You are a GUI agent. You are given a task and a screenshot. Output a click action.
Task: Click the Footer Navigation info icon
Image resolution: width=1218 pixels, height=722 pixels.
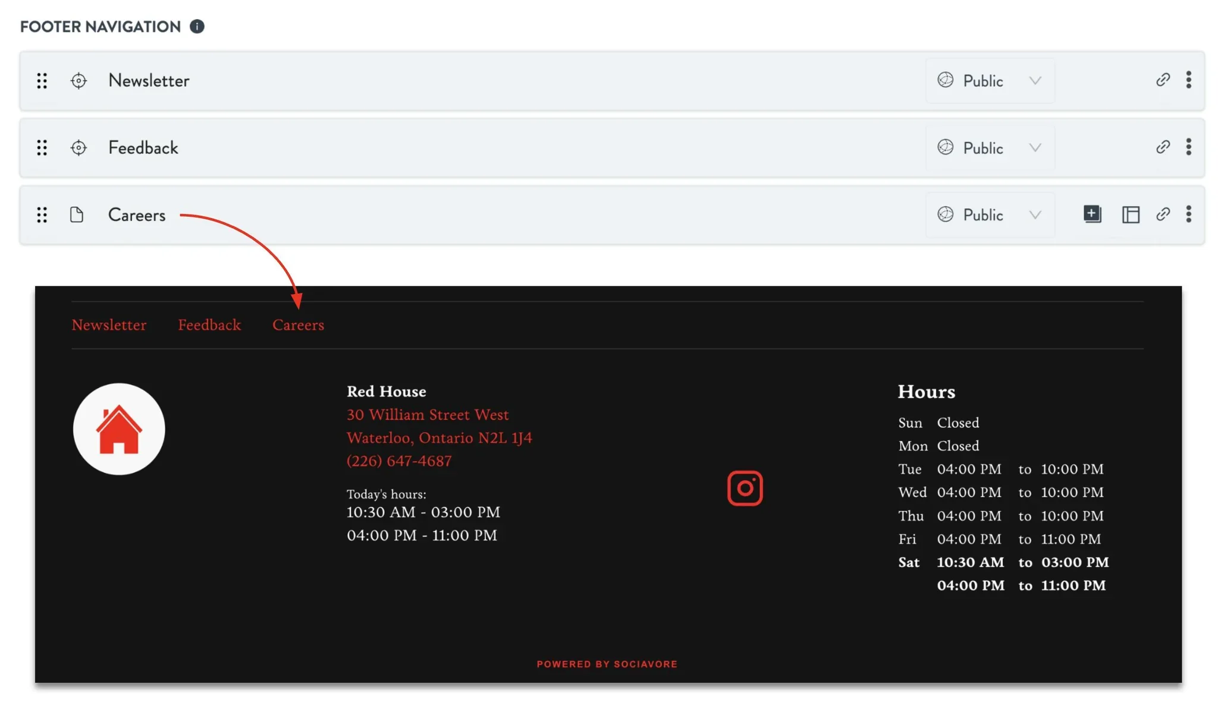click(197, 26)
